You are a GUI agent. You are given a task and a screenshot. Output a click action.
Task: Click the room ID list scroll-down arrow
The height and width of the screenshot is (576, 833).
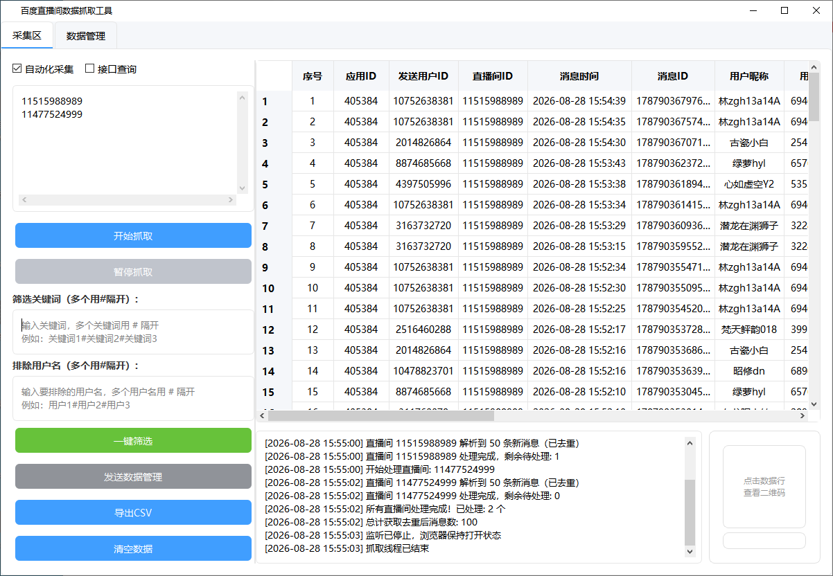click(x=242, y=188)
